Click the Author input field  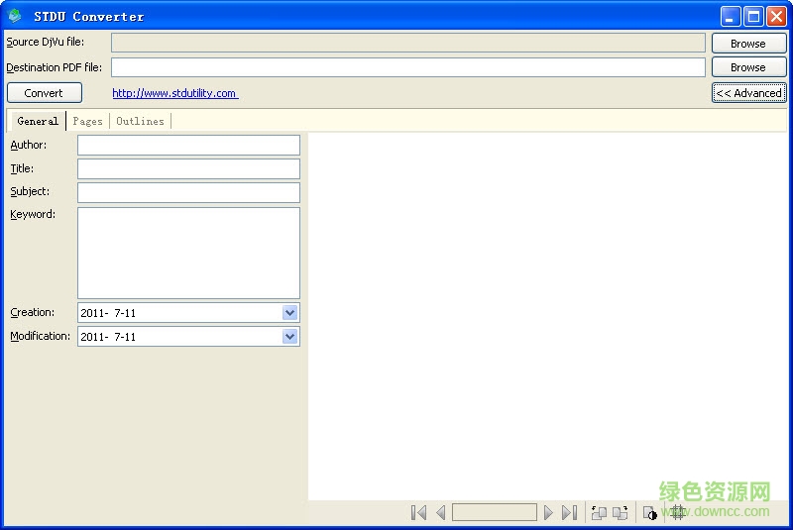tap(188, 145)
